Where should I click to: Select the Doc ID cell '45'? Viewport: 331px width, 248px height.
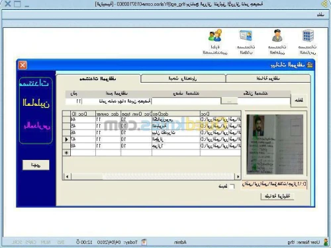pyautogui.click(x=83, y=126)
